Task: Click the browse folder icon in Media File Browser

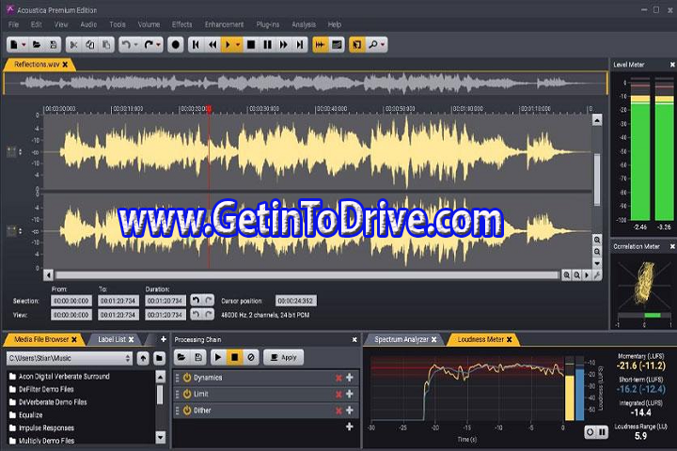Action: click(159, 358)
